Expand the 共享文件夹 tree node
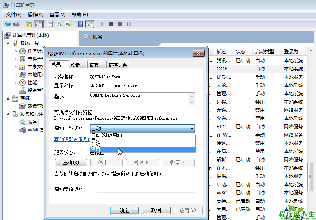Viewport: 316px width, 220px height. click(15, 67)
